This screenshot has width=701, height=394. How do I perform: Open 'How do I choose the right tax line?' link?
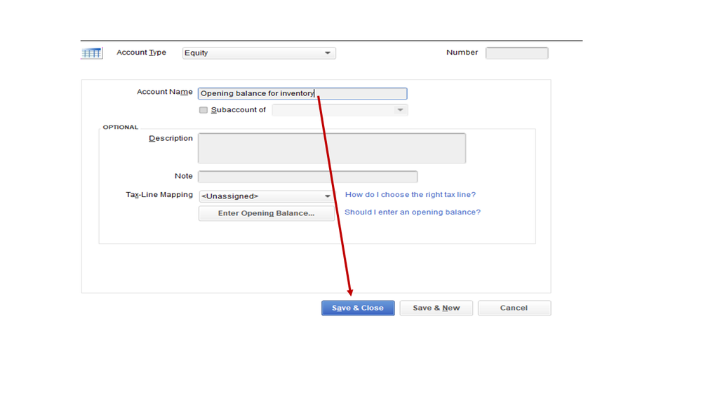point(410,194)
